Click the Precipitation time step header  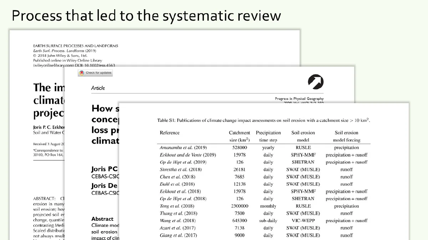pyautogui.click(x=268, y=136)
